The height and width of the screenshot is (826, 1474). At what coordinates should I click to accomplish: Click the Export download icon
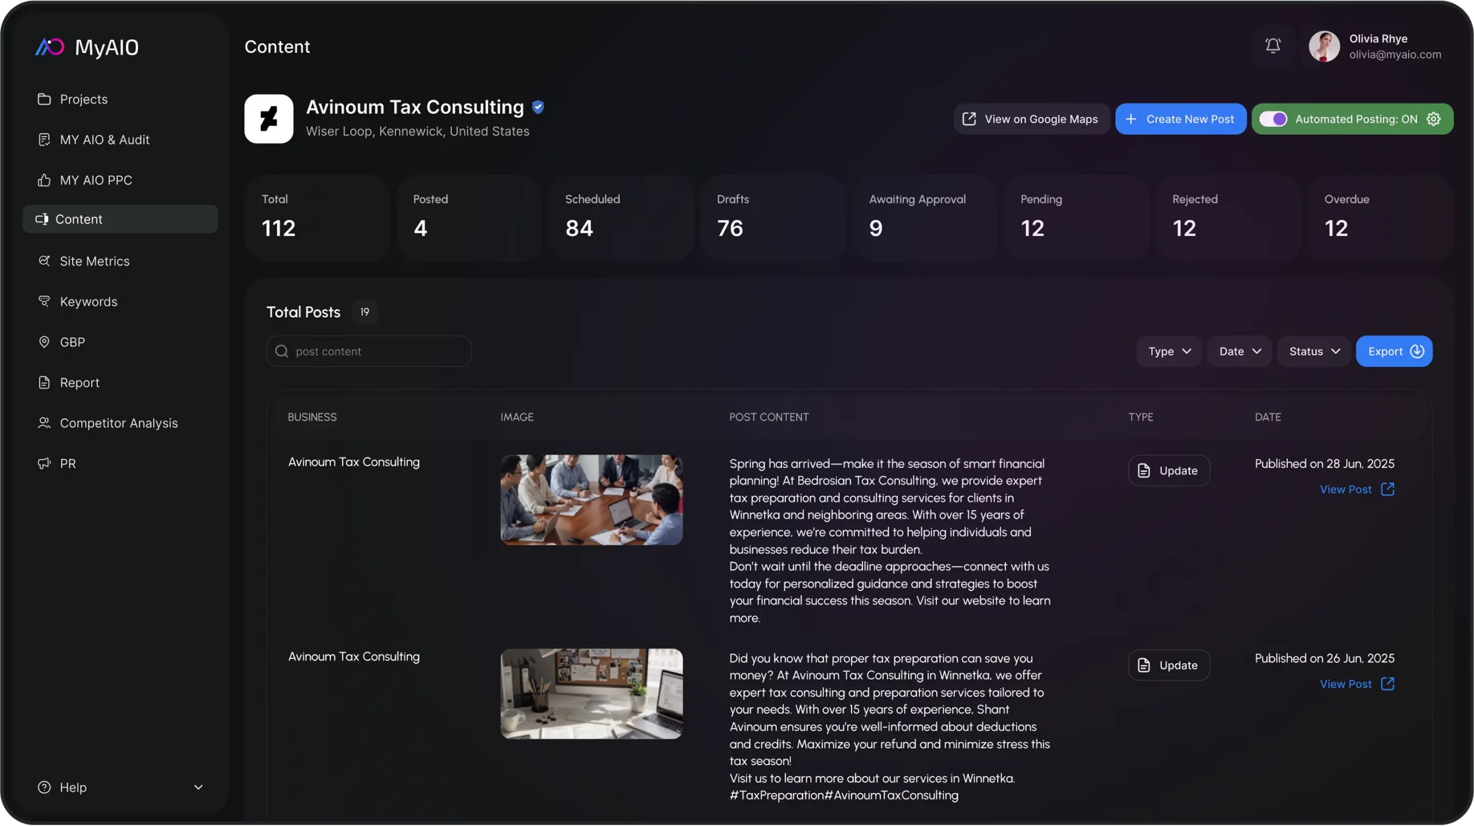1417,351
